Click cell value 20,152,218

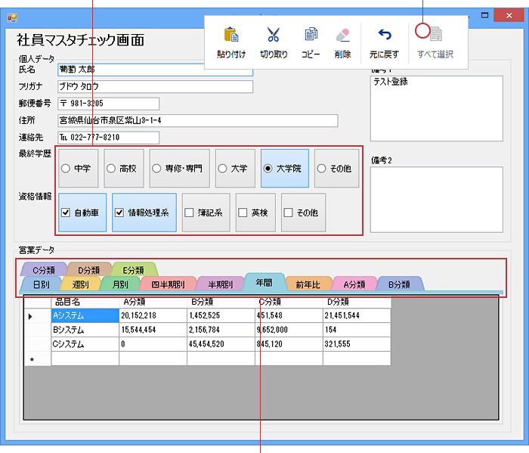tap(153, 315)
